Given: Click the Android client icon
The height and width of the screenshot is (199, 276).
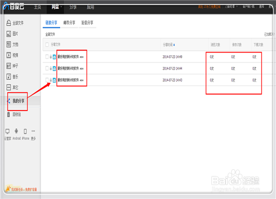Looking at the screenshot, I should coord(17,131).
